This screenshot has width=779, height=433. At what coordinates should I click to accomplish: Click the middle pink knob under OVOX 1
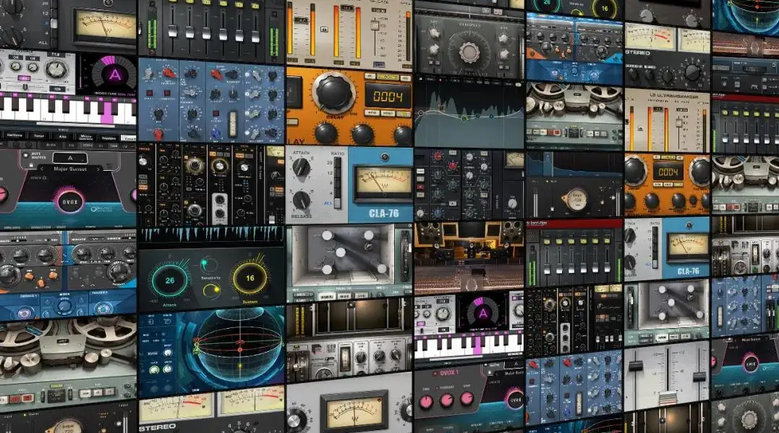coord(446,400)
